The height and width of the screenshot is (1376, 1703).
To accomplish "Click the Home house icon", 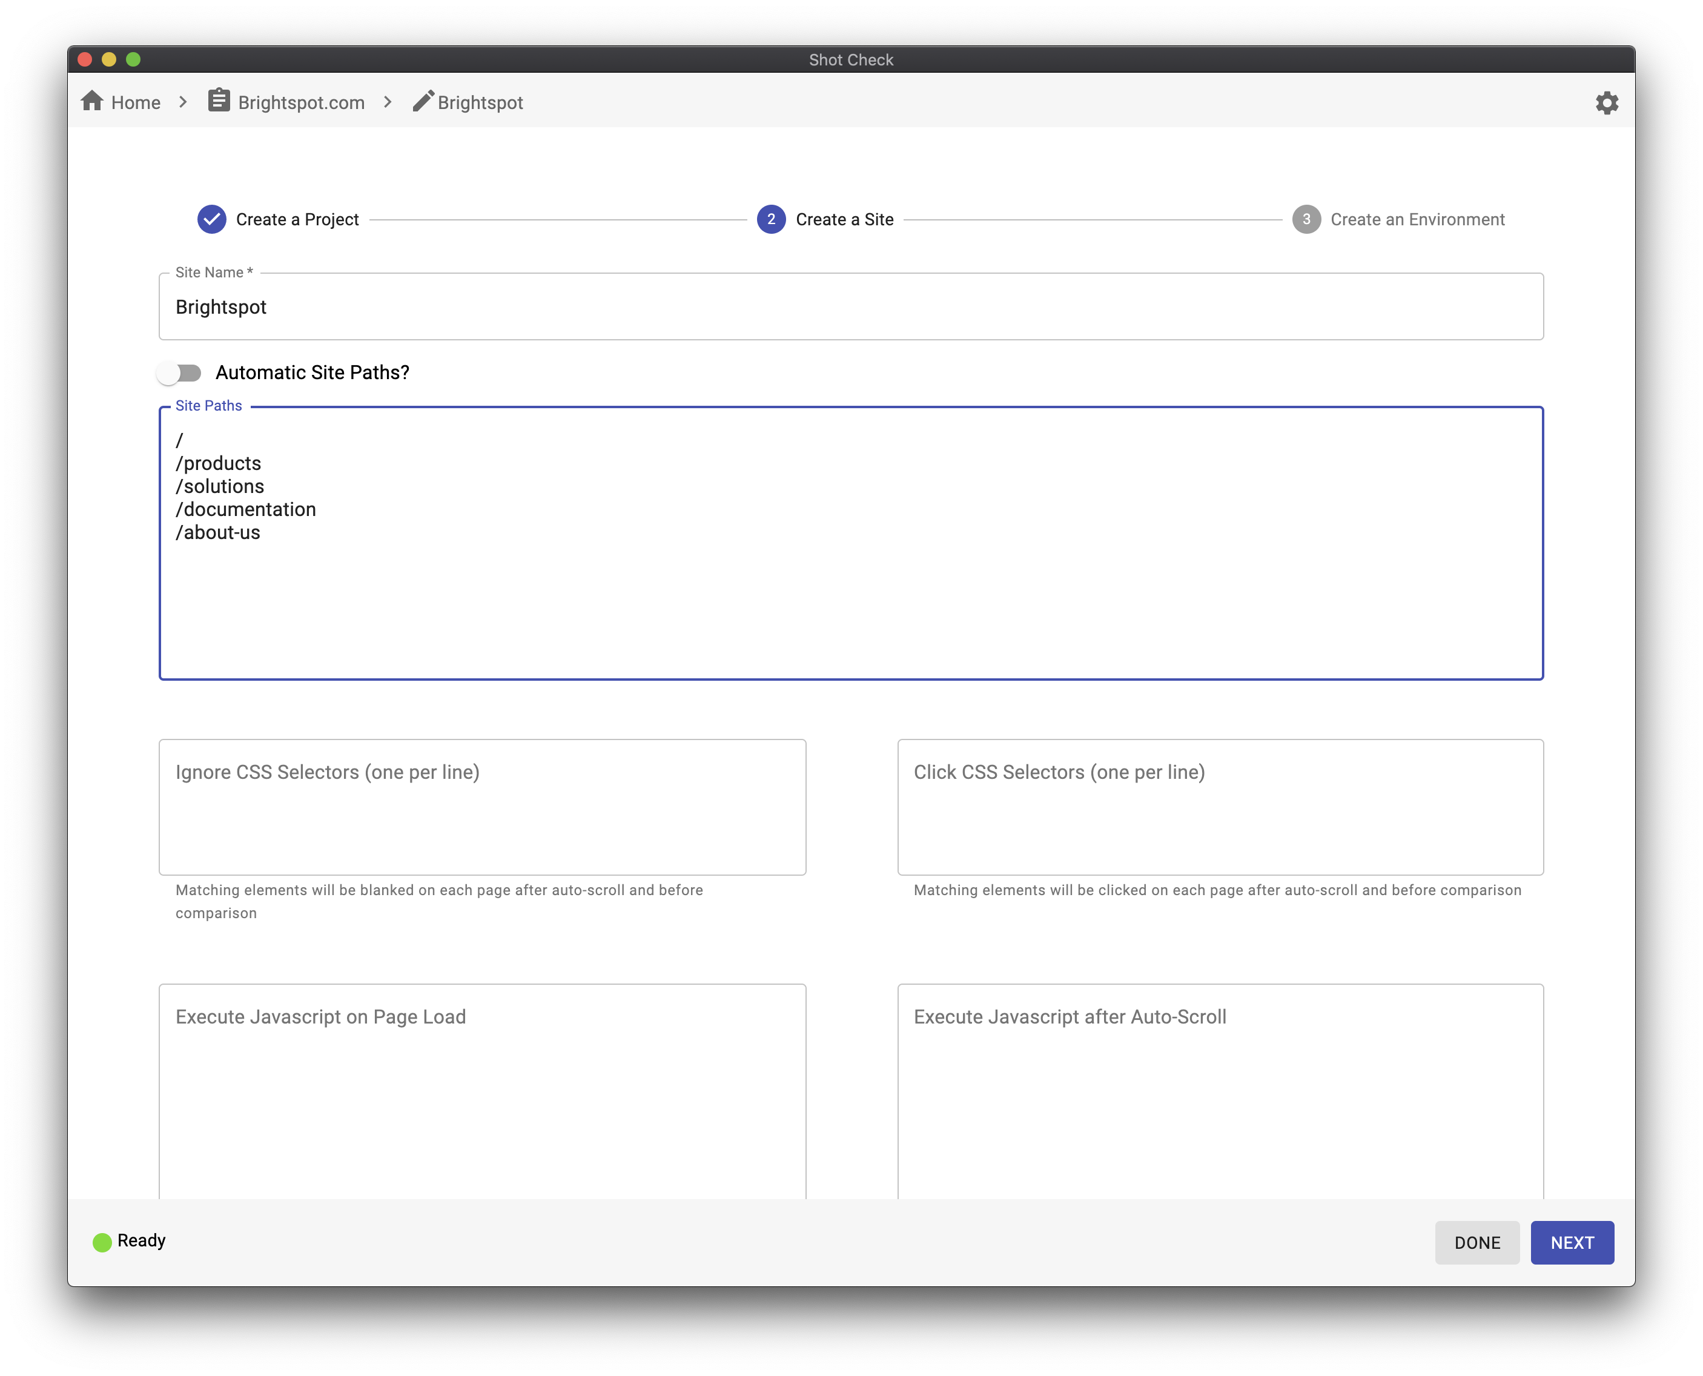I will click(x=92, y=102).
